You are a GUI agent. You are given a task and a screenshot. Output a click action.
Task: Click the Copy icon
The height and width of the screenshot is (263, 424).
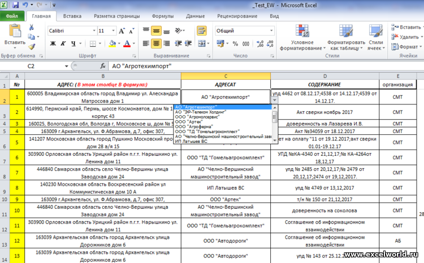coord(31,37)
